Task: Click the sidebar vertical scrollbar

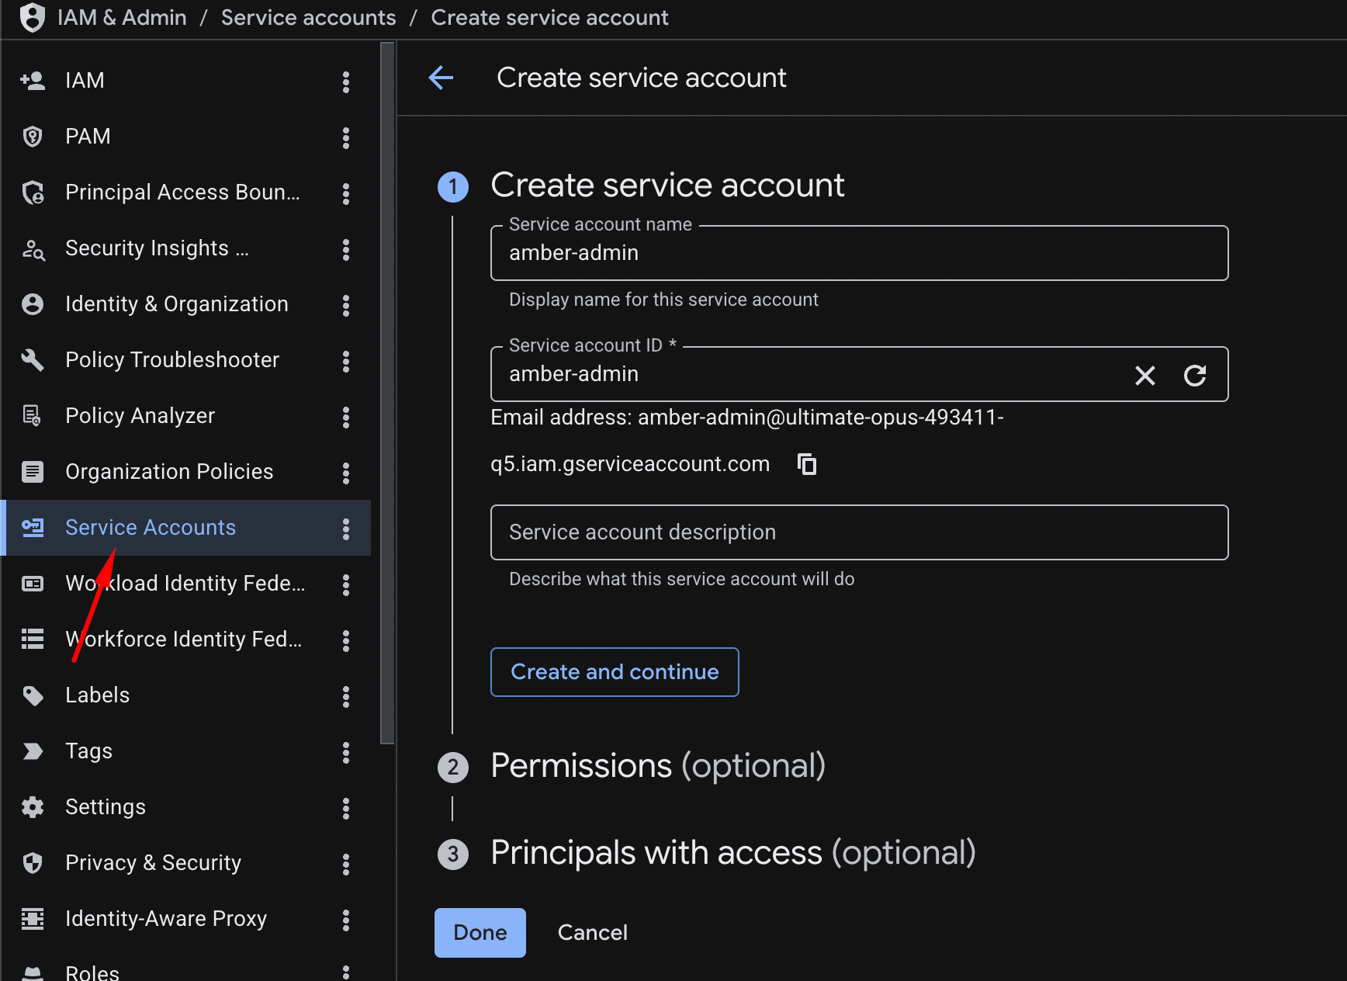Action: tap(387, 393)
